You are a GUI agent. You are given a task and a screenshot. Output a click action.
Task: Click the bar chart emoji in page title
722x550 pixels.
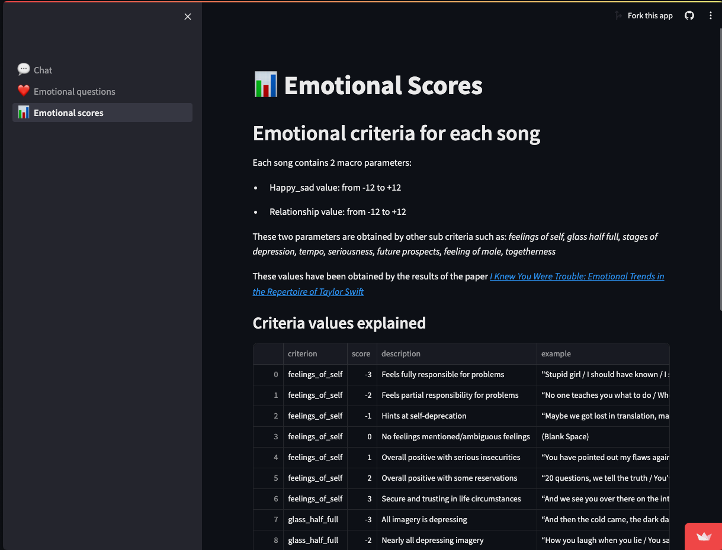(x=265, y=85)
